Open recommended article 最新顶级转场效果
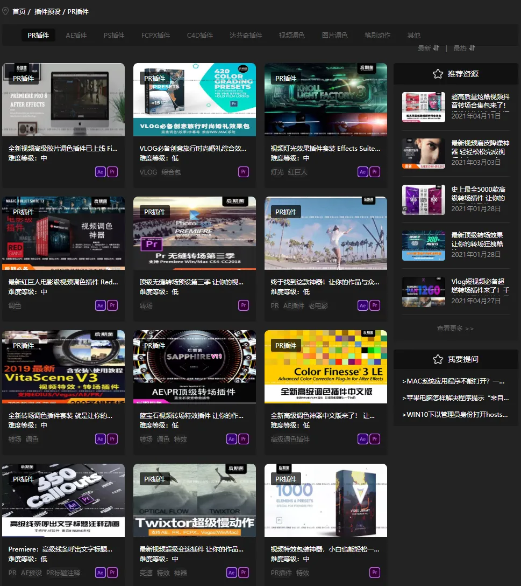 [x=477, y=239]
